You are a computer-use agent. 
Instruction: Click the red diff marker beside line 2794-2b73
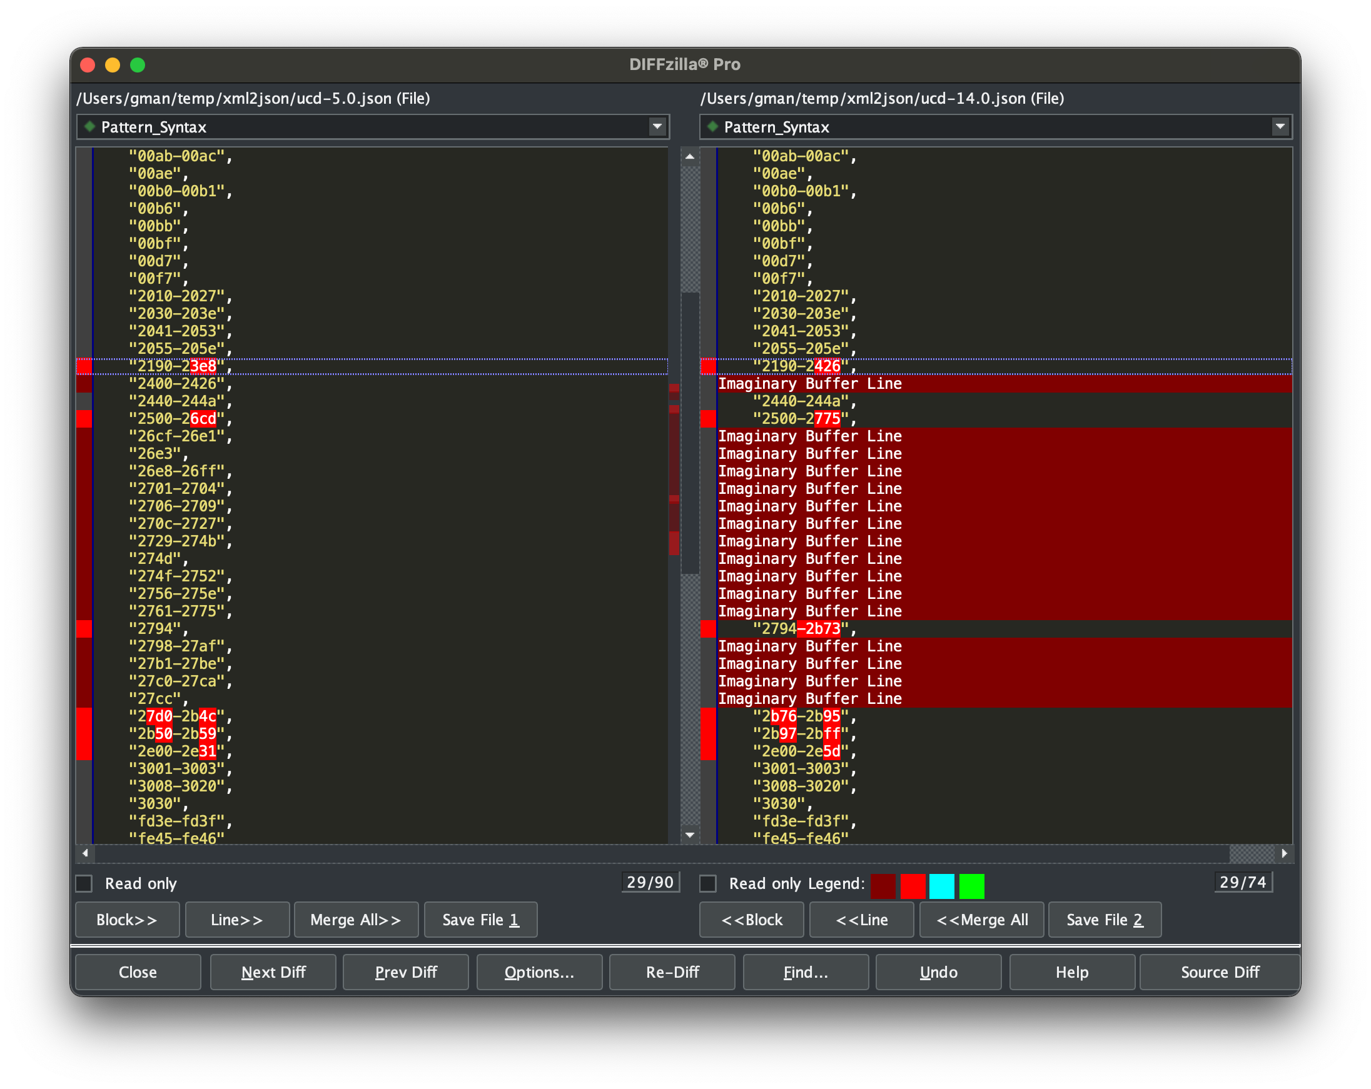click(708, 629)
